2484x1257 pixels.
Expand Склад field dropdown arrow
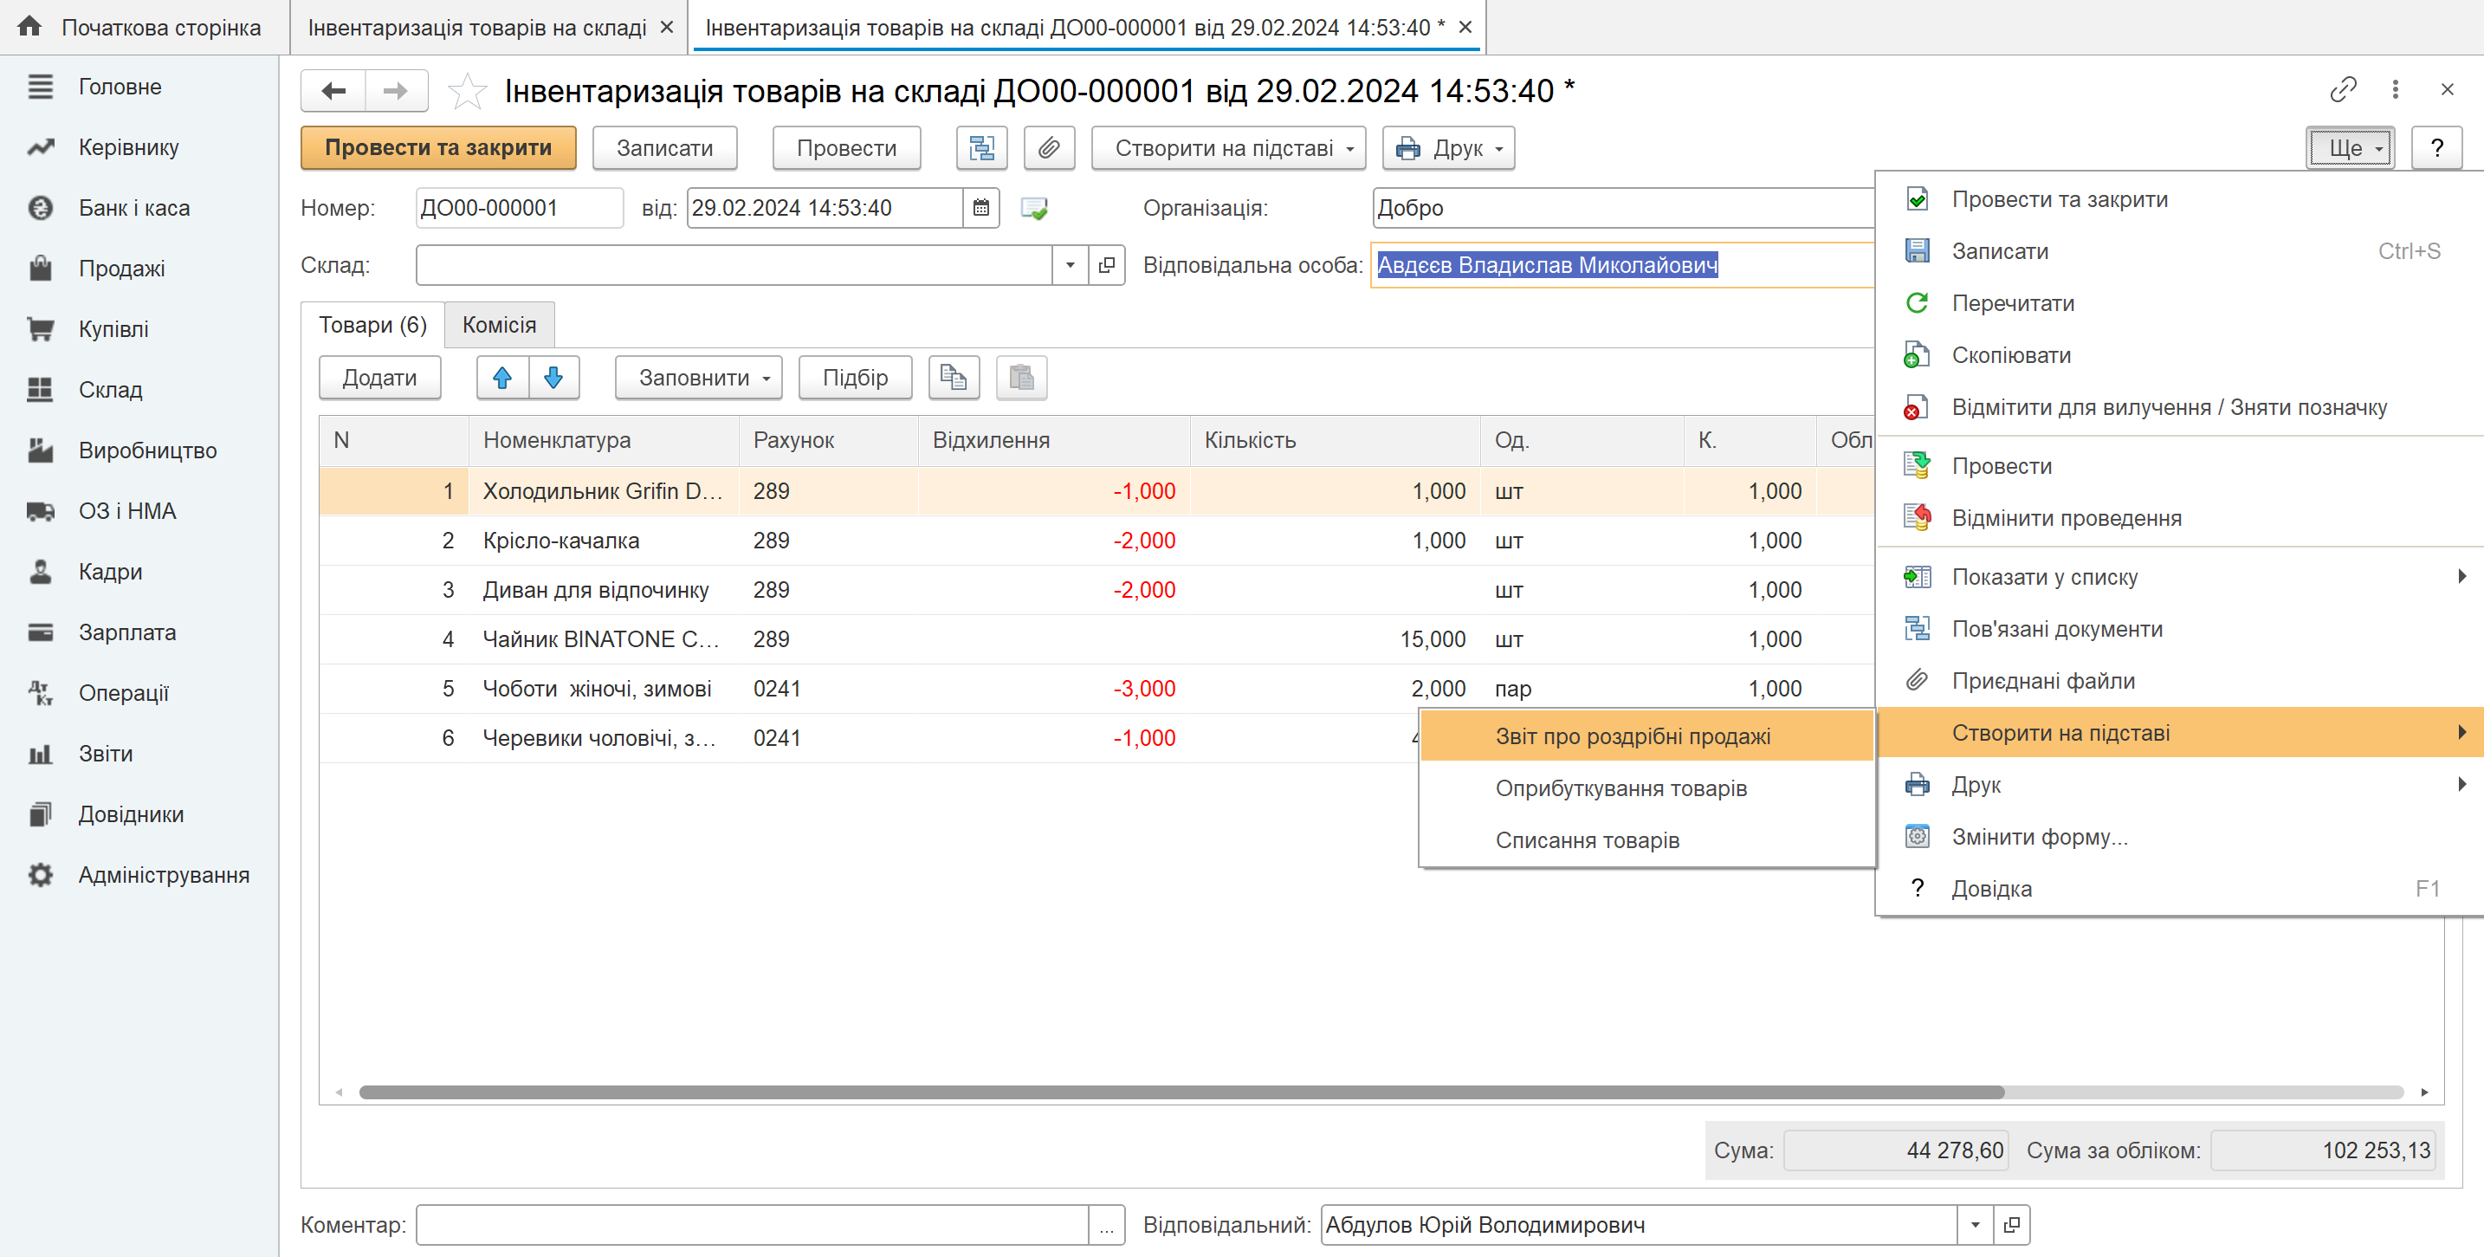pos(1071,265)
